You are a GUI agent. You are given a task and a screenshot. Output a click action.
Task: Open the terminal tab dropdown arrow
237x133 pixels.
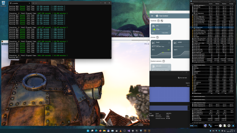coord(36,3)
